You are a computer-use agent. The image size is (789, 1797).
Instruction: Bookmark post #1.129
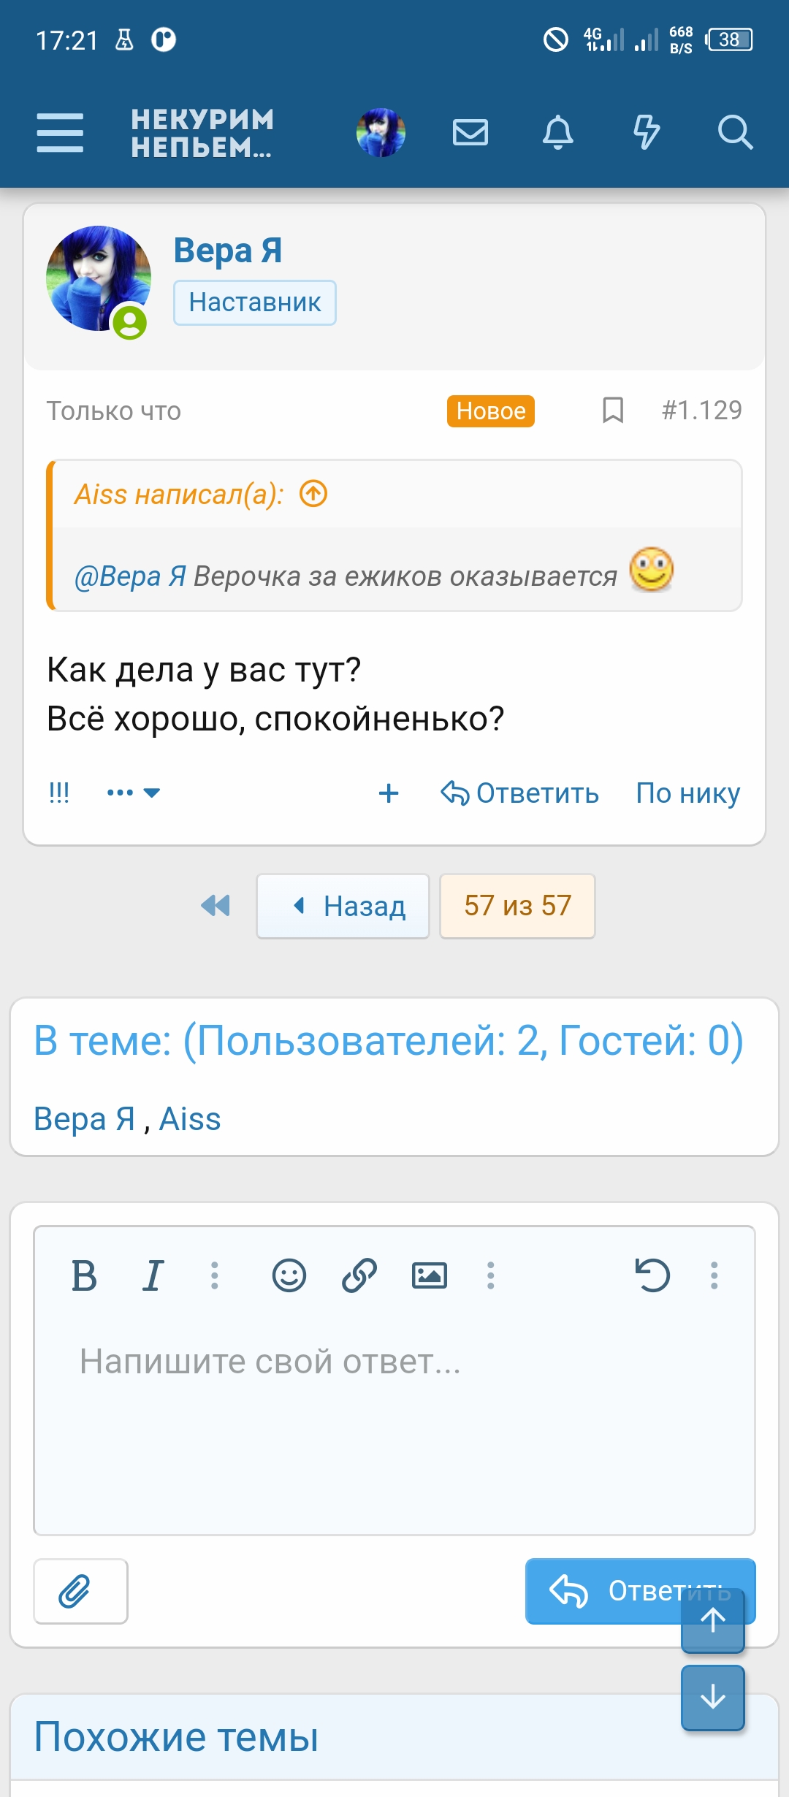point(612,411)
